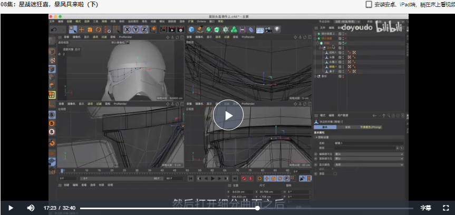Click the coordinate system icon

coord(153,30)
